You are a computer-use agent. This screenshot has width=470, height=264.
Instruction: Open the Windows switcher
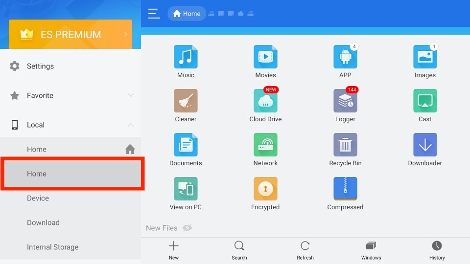371,250
